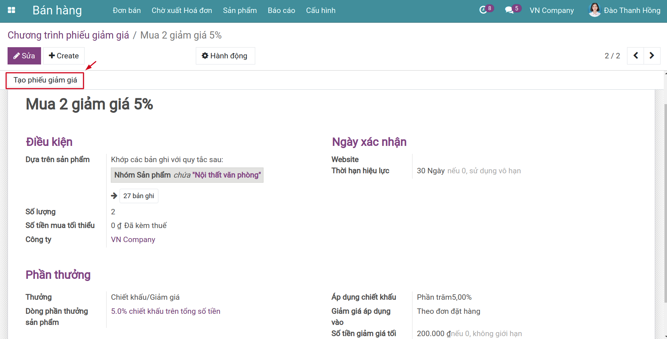Open conversations chat icon with badge 5
667x339 pixels.
[509, 10]
